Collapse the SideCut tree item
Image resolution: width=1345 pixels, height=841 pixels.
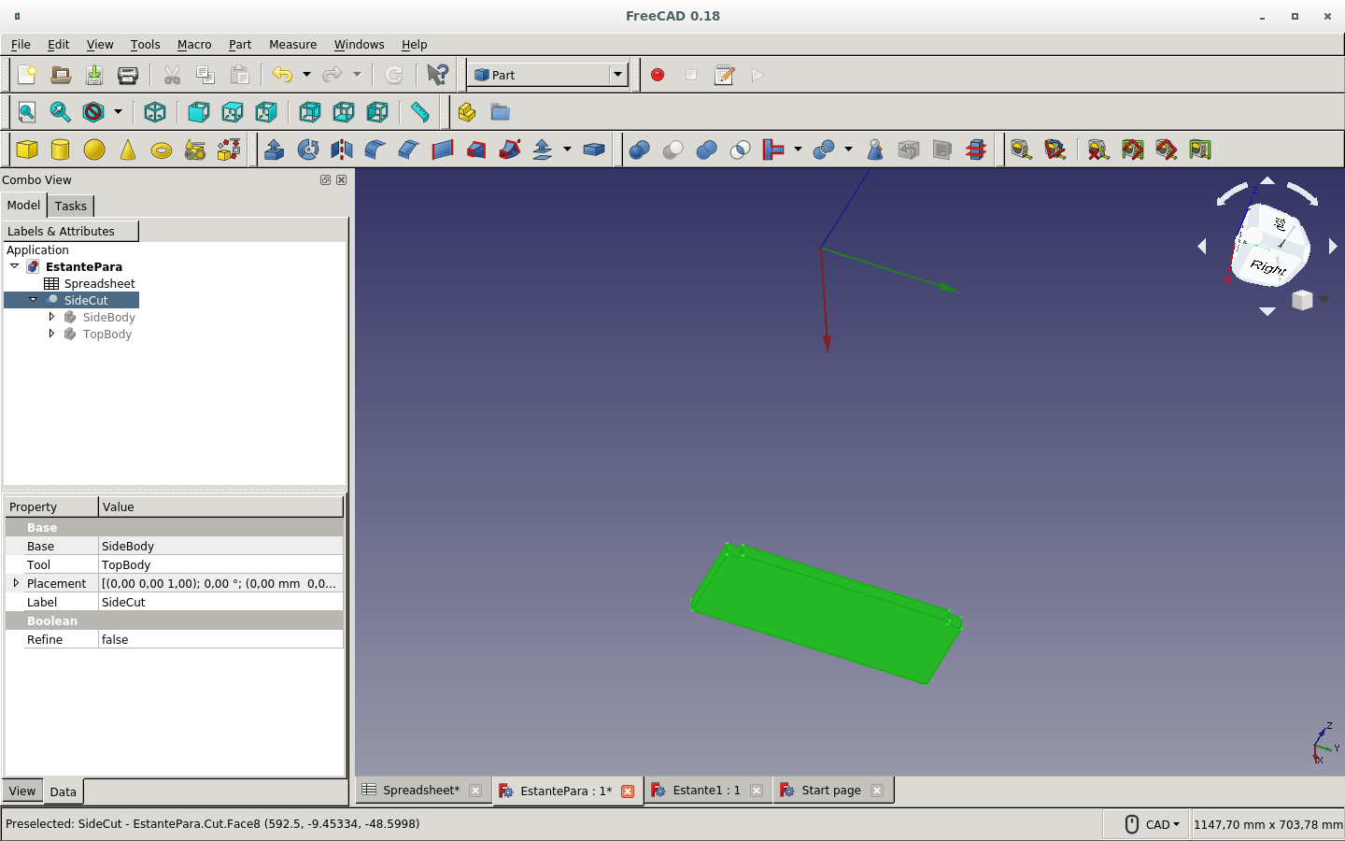coord(34,300)
